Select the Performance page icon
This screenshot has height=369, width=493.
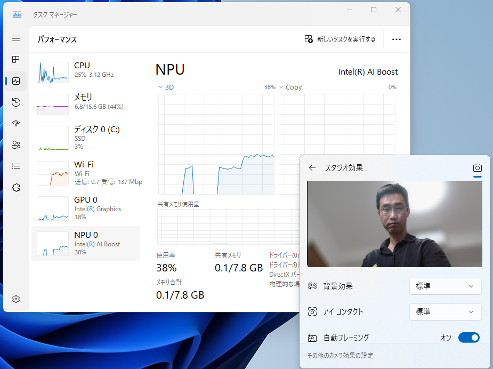[16, 81]
